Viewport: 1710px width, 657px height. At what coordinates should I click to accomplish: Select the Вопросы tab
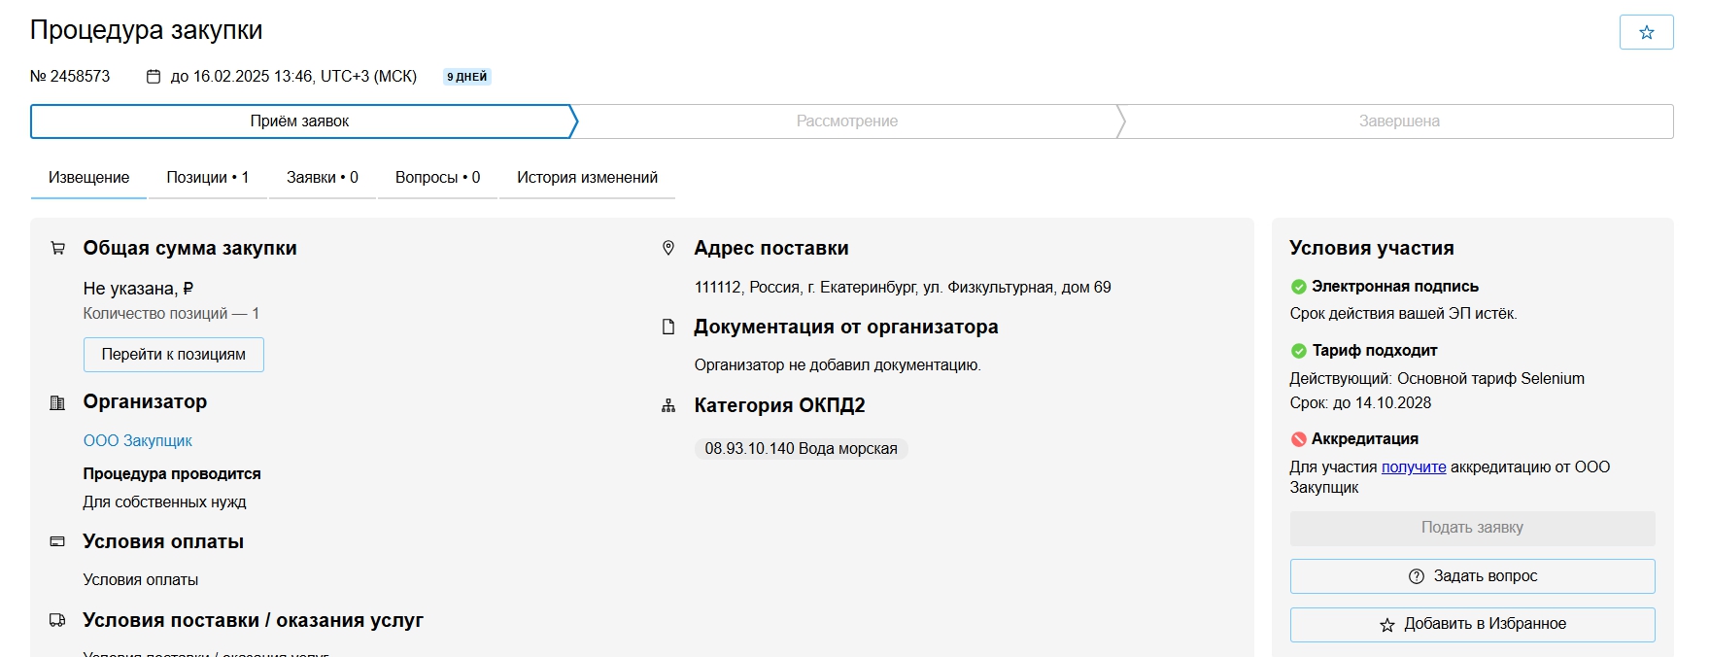coord(437,178)
